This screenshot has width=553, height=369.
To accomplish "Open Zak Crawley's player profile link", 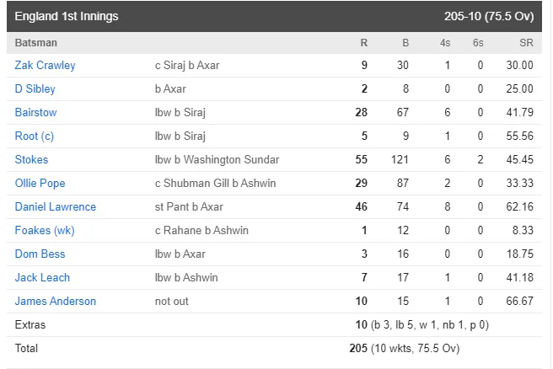I will [45, 65].
